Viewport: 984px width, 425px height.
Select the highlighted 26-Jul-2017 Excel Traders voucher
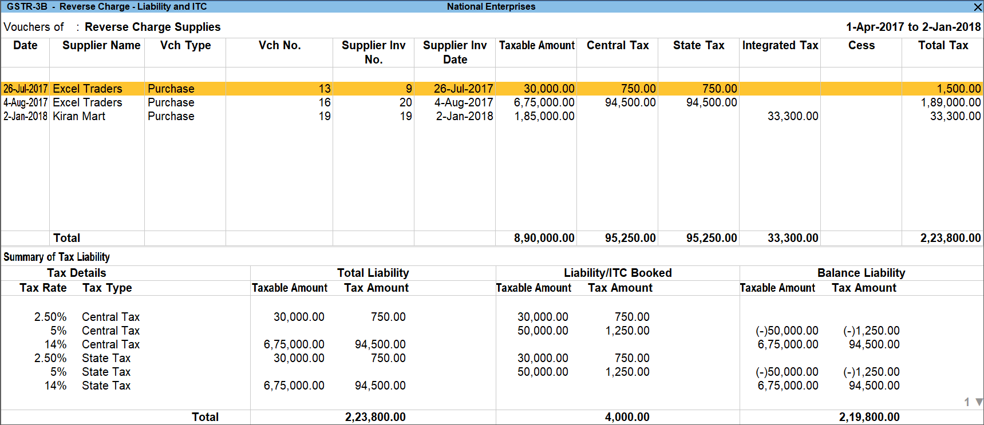click(x=87, y=89)
